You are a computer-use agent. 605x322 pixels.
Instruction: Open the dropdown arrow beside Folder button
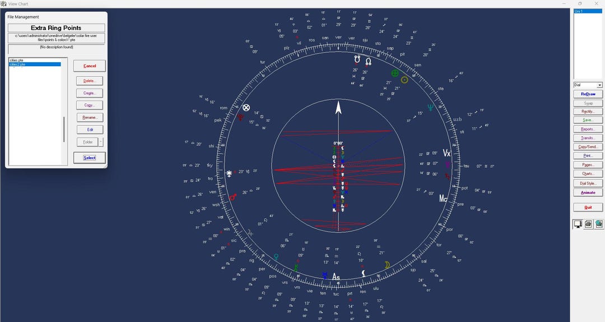pos(101,142)
